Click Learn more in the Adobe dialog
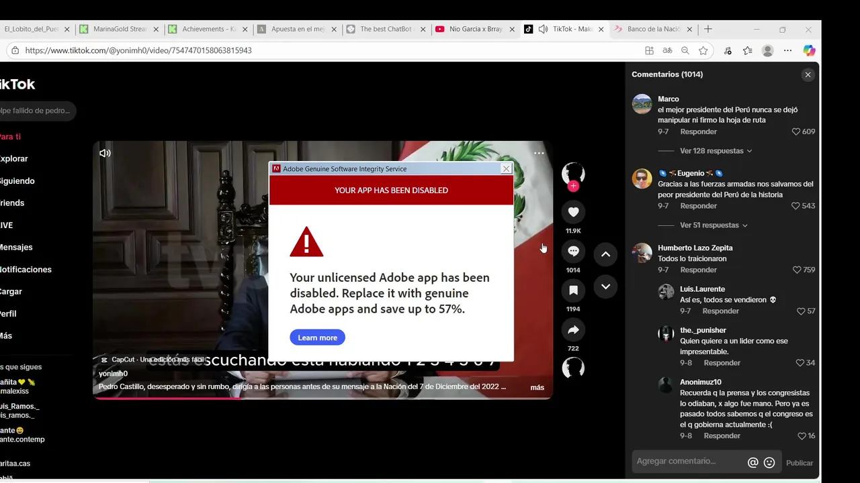This screenshot has height=483, width=860. [317, 337]
